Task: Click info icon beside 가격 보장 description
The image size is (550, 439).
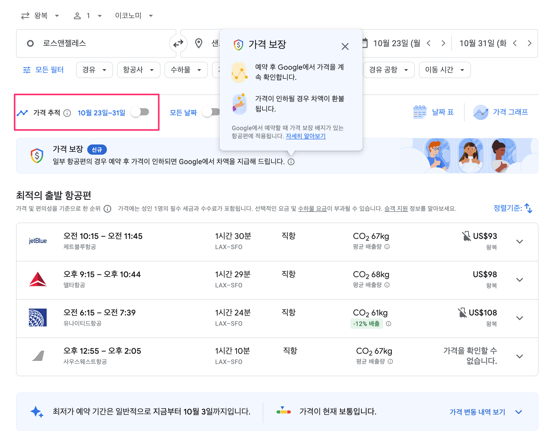Action: [291, 162]
